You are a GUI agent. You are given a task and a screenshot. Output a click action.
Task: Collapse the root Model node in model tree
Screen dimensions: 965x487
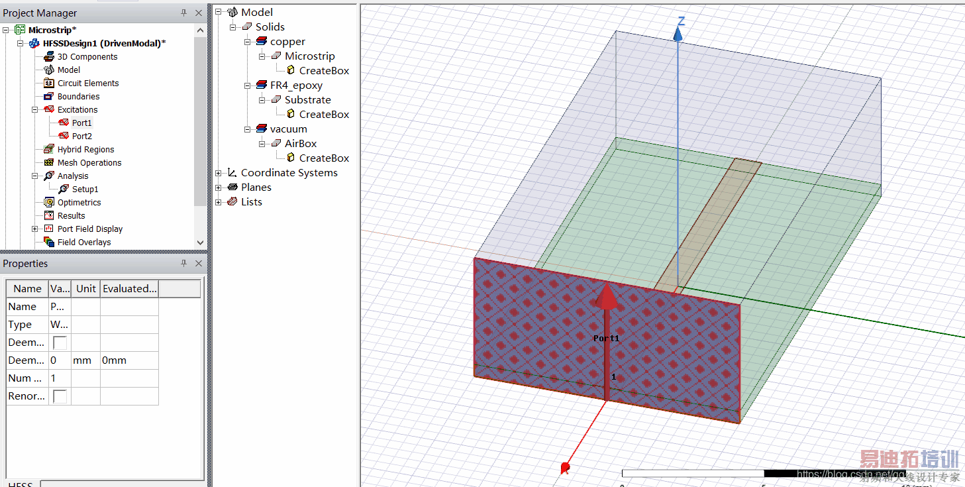click(219, 12)
